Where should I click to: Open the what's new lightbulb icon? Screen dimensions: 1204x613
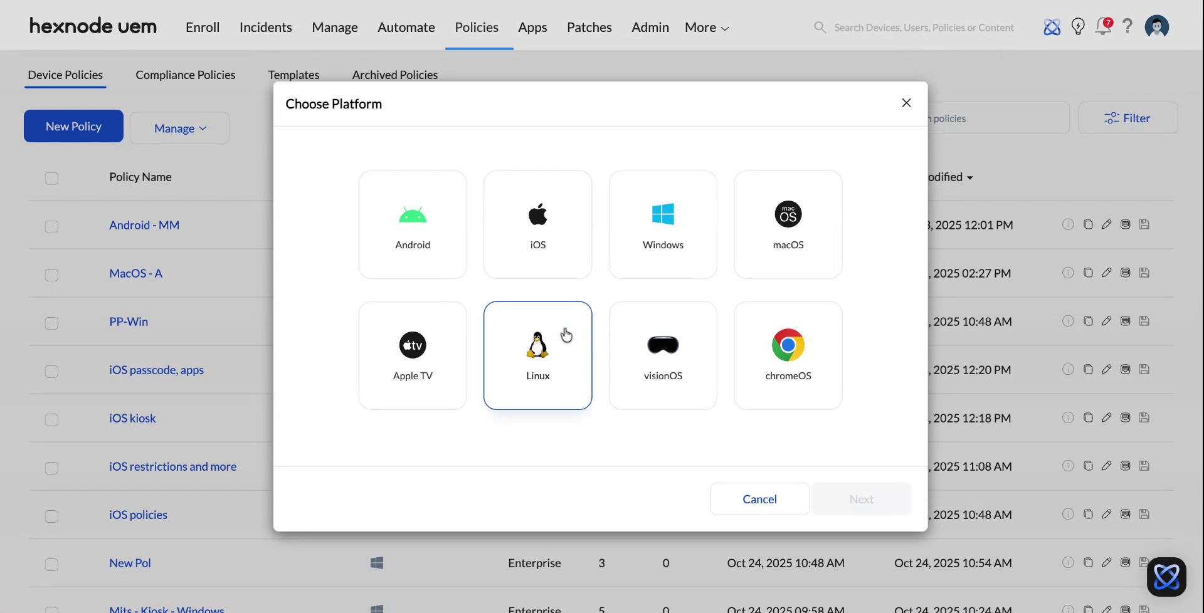click(x=1078, y=27)
